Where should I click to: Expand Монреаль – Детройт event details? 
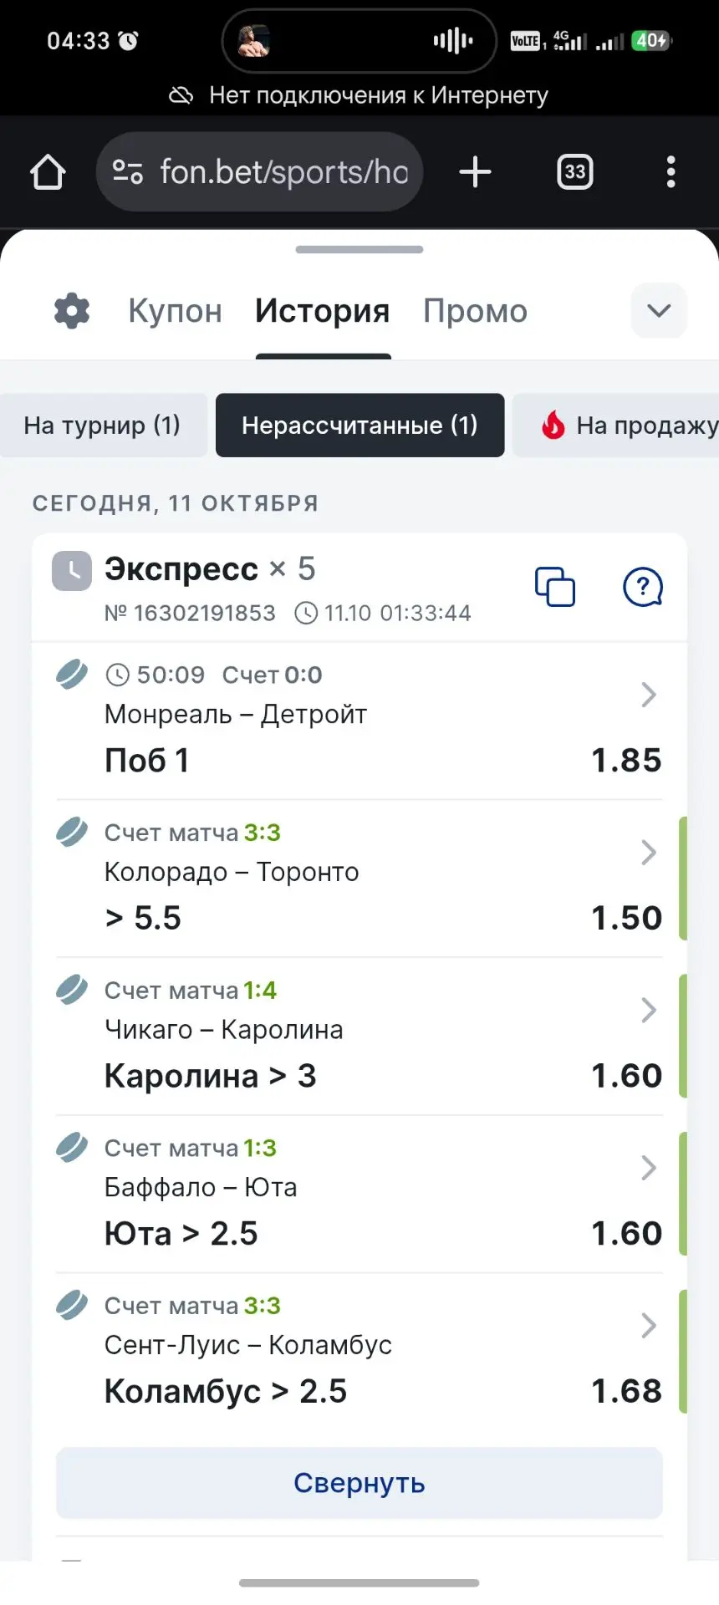pos(649,695)
